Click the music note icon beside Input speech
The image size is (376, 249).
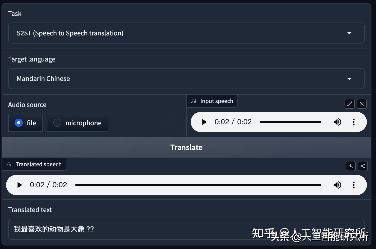[194, 101]
